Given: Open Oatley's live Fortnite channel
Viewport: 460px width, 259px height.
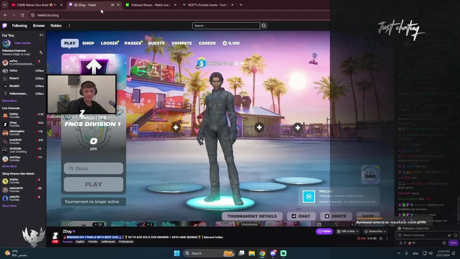Looking at the screenshot, I should (x=23, y=115).
